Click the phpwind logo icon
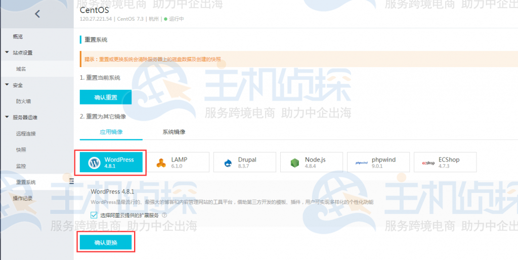Viewport: 518px width, 260px height. (x=361, y=163)
